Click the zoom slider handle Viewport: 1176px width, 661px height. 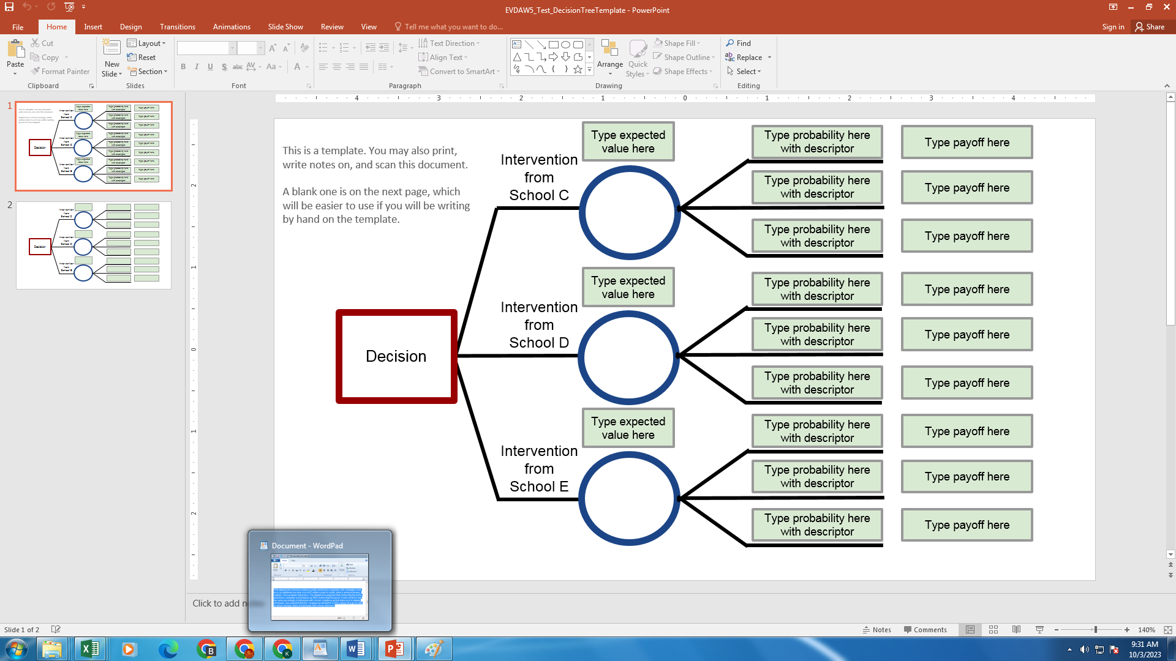point(1095,629)
